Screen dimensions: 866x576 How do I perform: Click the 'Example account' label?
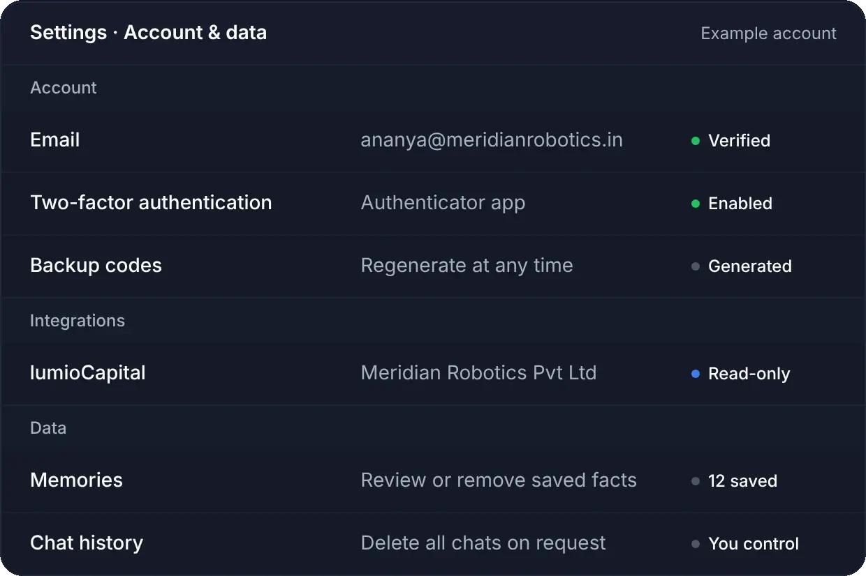point(768,33)
